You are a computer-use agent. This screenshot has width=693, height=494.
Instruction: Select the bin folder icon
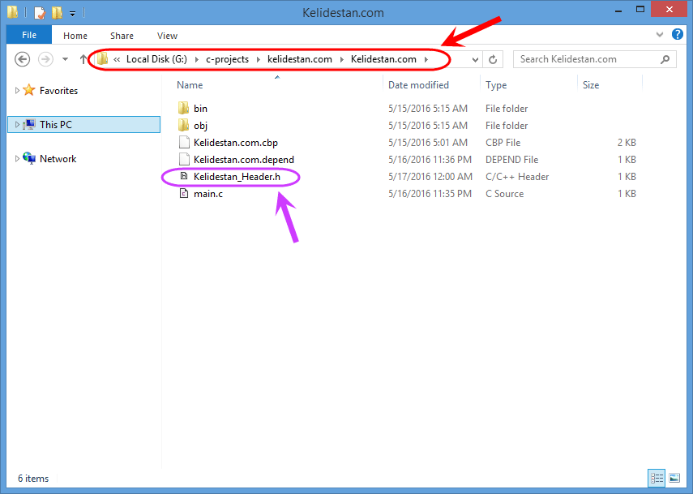click(184, 108)
